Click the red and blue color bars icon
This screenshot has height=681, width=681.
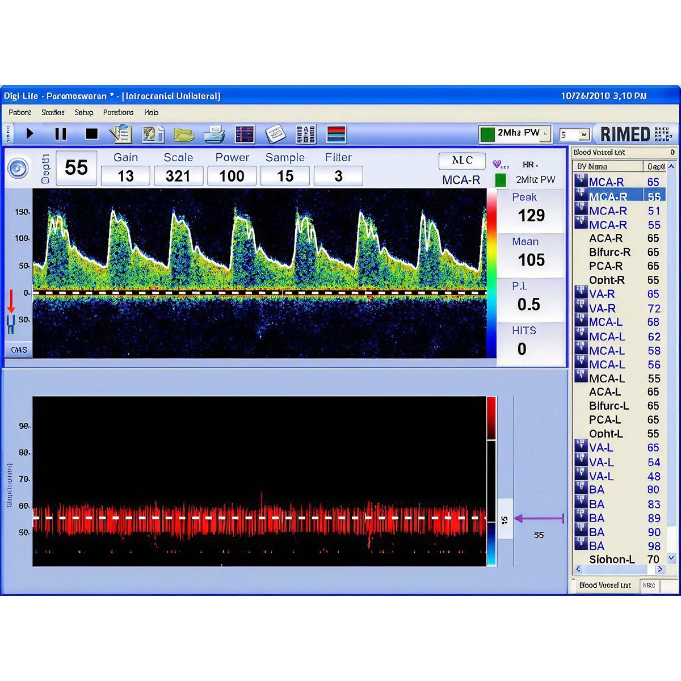pyautogui.click(x=337, y=135)
